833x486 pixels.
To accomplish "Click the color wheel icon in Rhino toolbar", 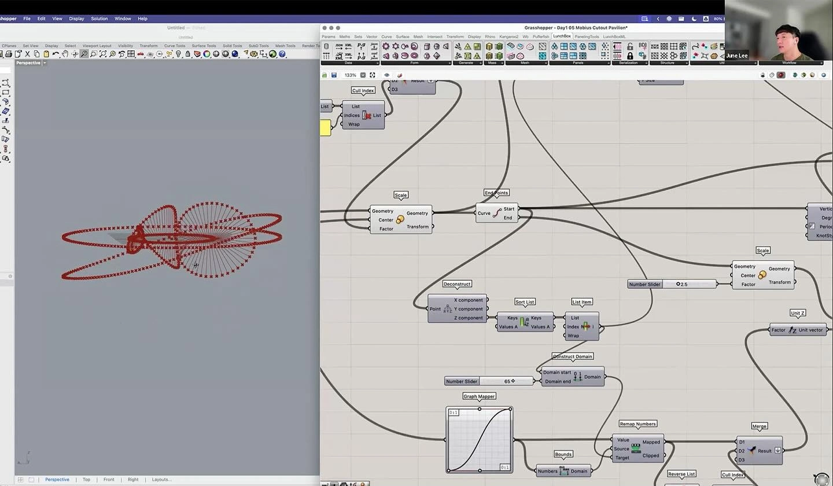I will (207, 54).
